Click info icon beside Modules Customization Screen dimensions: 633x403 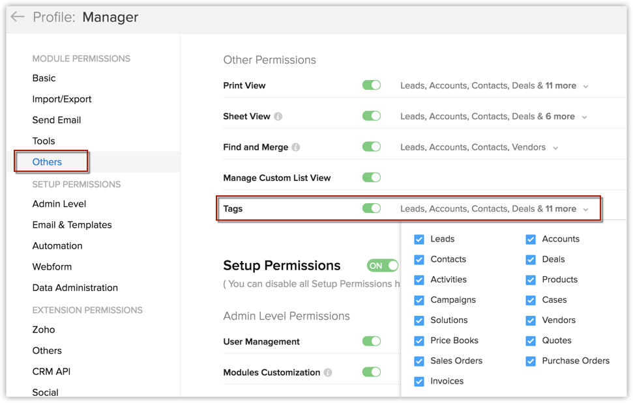pyautogui.click(x=328, y=373)
